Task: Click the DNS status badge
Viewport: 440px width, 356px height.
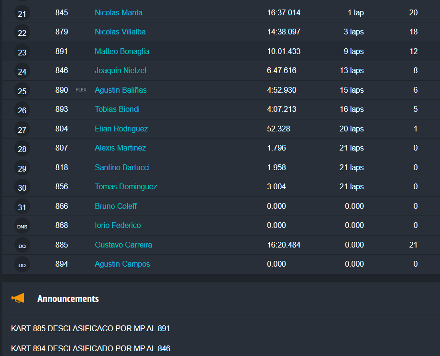Action: coord(22,226)
